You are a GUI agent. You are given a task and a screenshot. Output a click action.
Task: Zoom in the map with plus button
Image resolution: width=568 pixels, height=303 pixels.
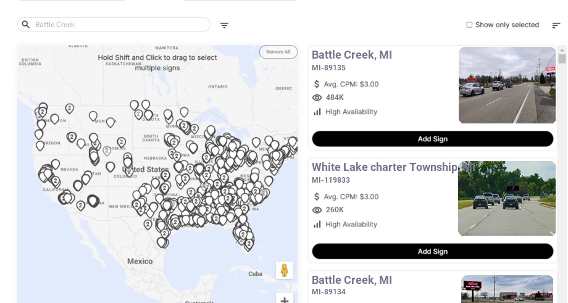click(284, 301)
